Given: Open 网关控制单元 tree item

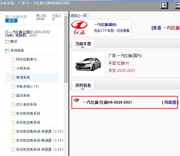Looking at the screenshot, I should pyautogui.click(x=26, y=60).
